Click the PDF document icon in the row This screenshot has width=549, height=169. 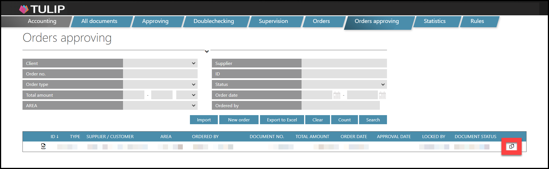coord(43,146)
